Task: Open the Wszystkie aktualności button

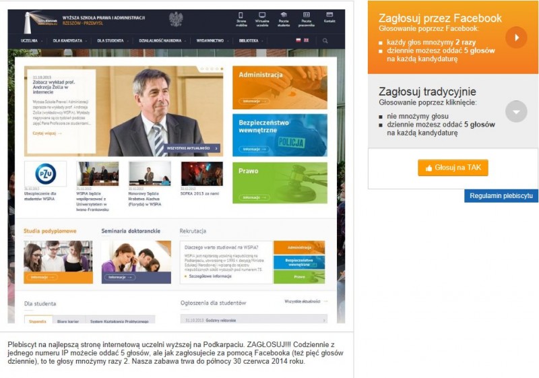Action: 191,148
